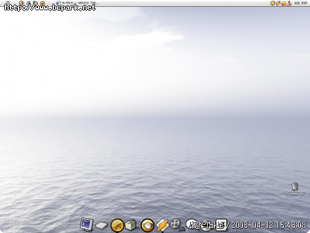Click the clock text in top-right corner
The width and height of the screenshot is (310, 233).
tap(301, 3)
